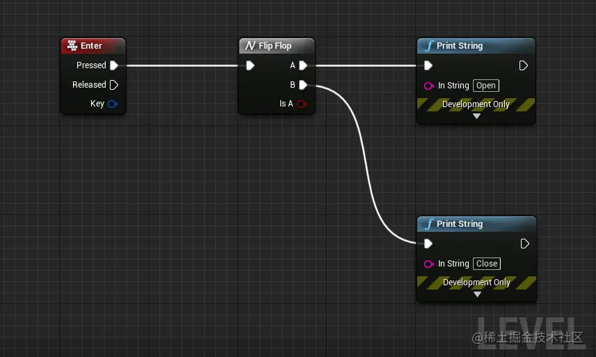Click the Close Print String input exec pin
Image resolution: width=596 pixels, height=357 pixels.
(x=428, y=244)
